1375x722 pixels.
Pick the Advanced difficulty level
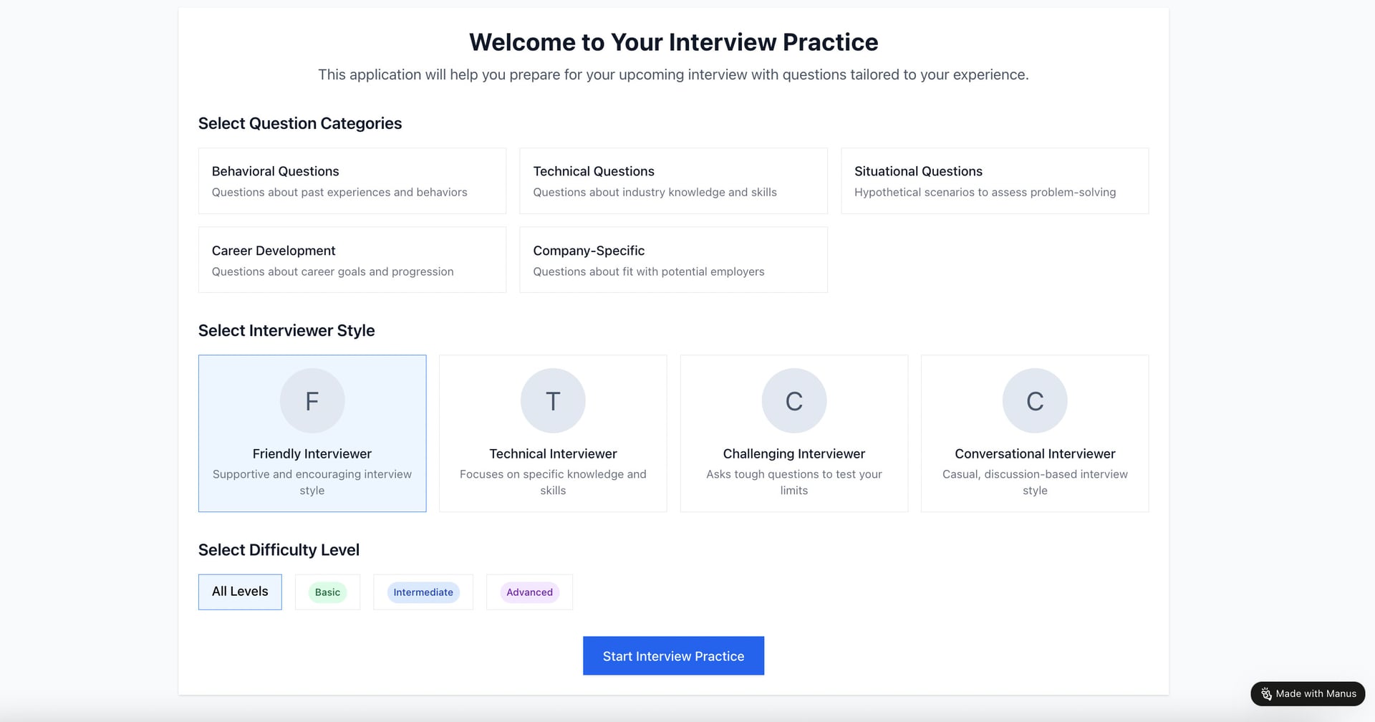(529, 592)
